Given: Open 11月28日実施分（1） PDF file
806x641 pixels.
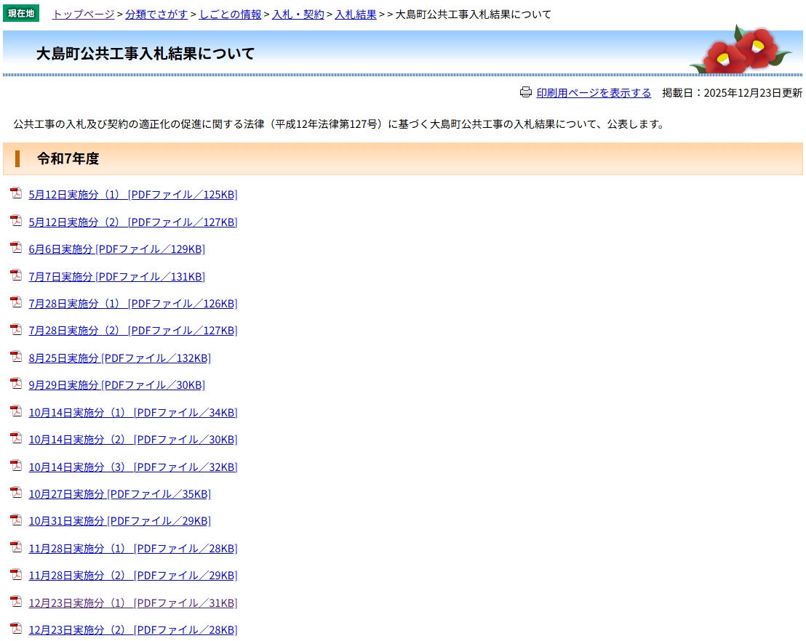Looking at the screenshot, I should pyautogui.click(x=132, y=549).
